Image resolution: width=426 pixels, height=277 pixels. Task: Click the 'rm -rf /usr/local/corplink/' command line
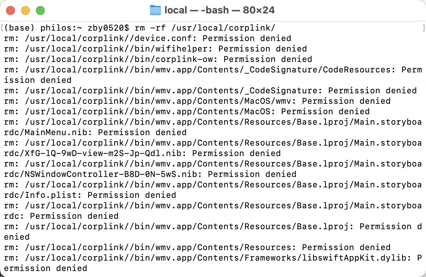click(x=205, y=28)
